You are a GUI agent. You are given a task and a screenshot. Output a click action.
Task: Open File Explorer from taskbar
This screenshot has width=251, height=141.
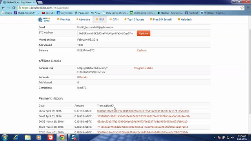pyautogui.click(x=27, y=137)
